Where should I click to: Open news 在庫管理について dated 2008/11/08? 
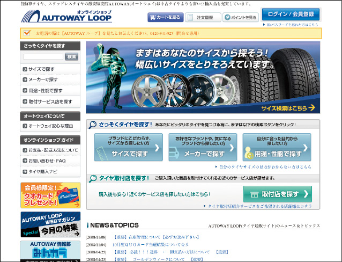[156, 237]
